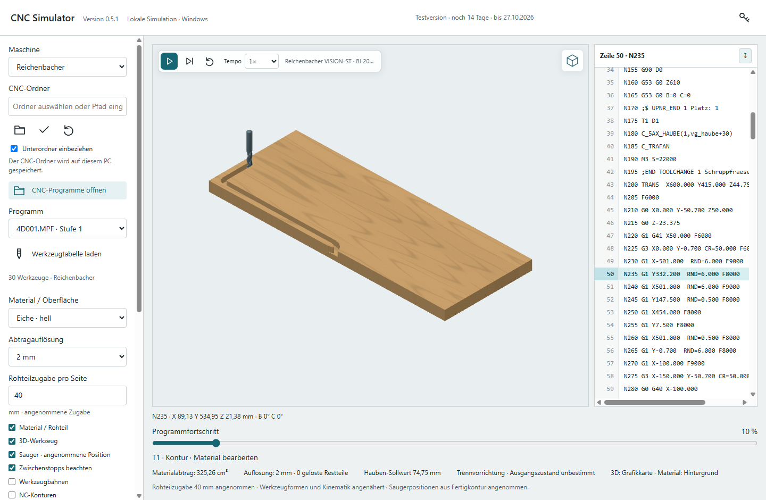Open Material / Oberfläche dropdown
The height and width of the screenshot is (500, 766).
[x=68, y=318]
